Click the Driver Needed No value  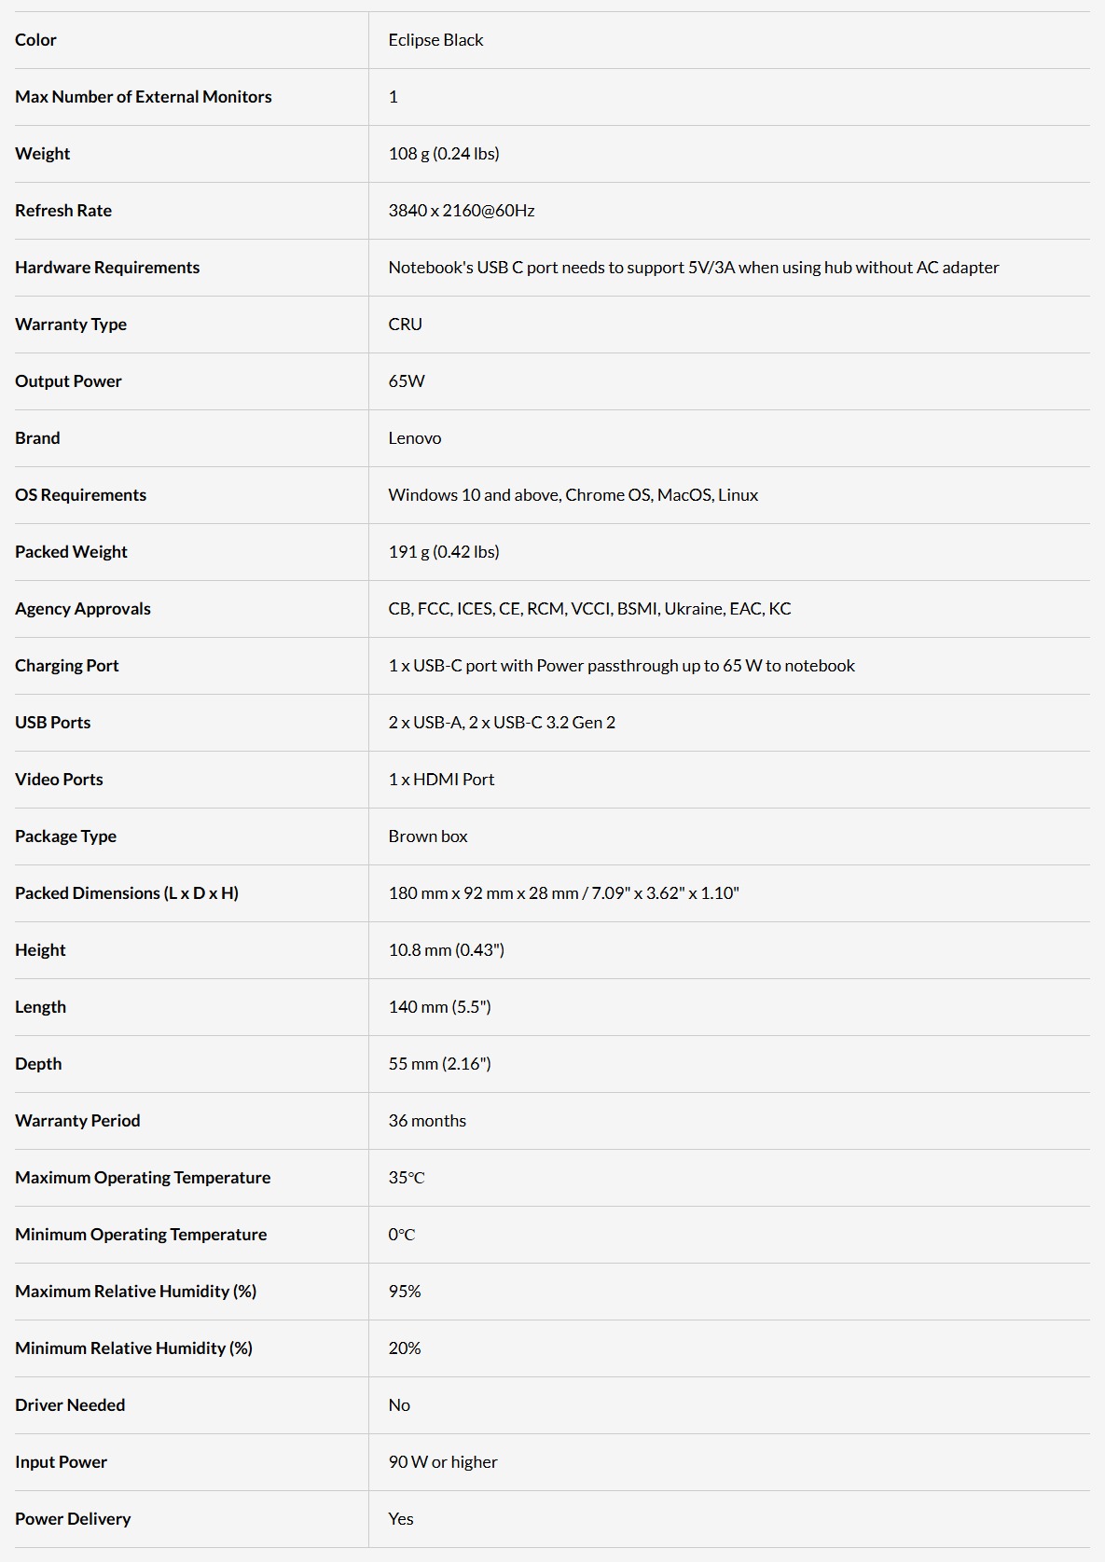pyautogui.click(x=399, y=1405)
